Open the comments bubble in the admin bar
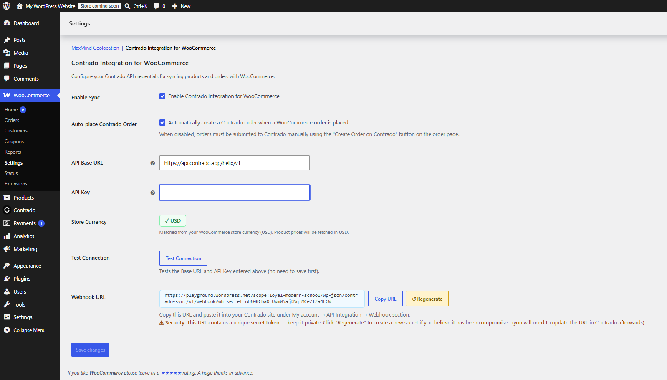This screenshot has width=667, height=380. point(156,6)
